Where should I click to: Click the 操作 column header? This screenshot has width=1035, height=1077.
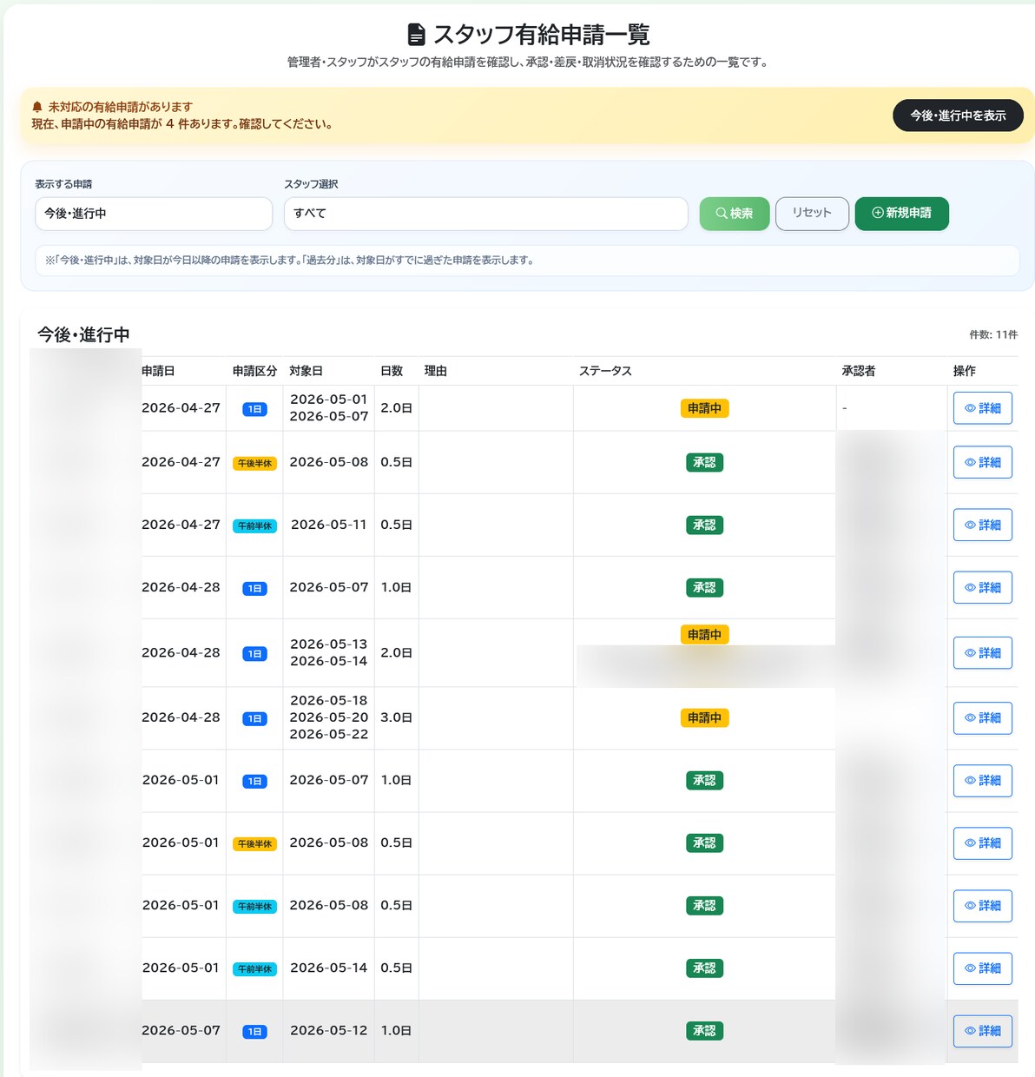(x=964, y=371)
